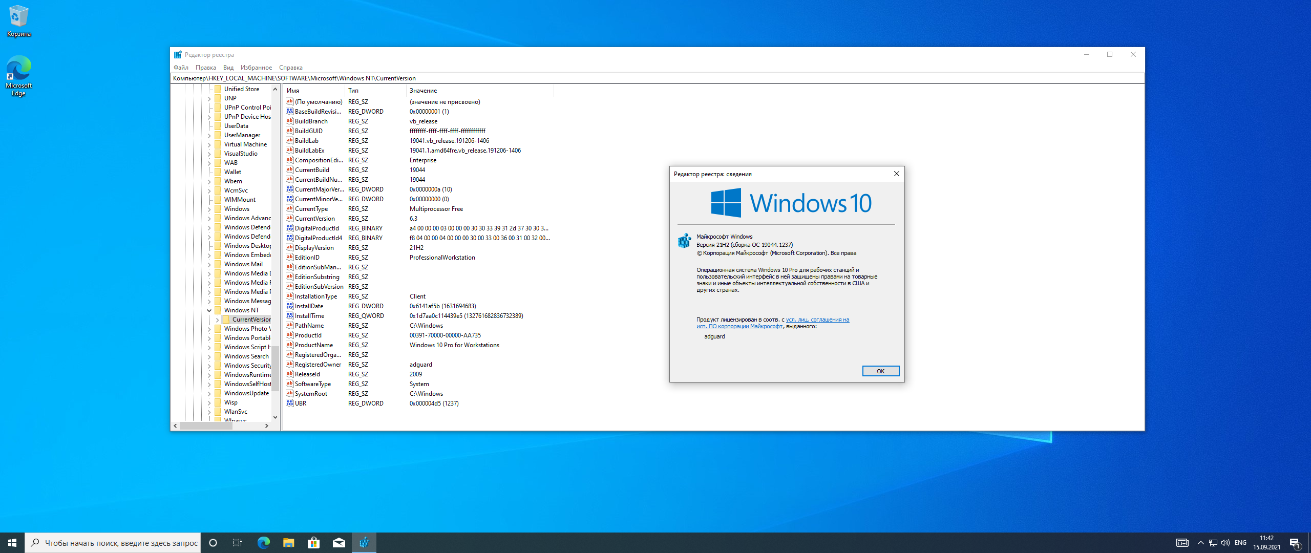This screenshot has height=553, width=1311.
Task: Click the tree horizontal scrollbar thumb
Action: tap(206, 426)
